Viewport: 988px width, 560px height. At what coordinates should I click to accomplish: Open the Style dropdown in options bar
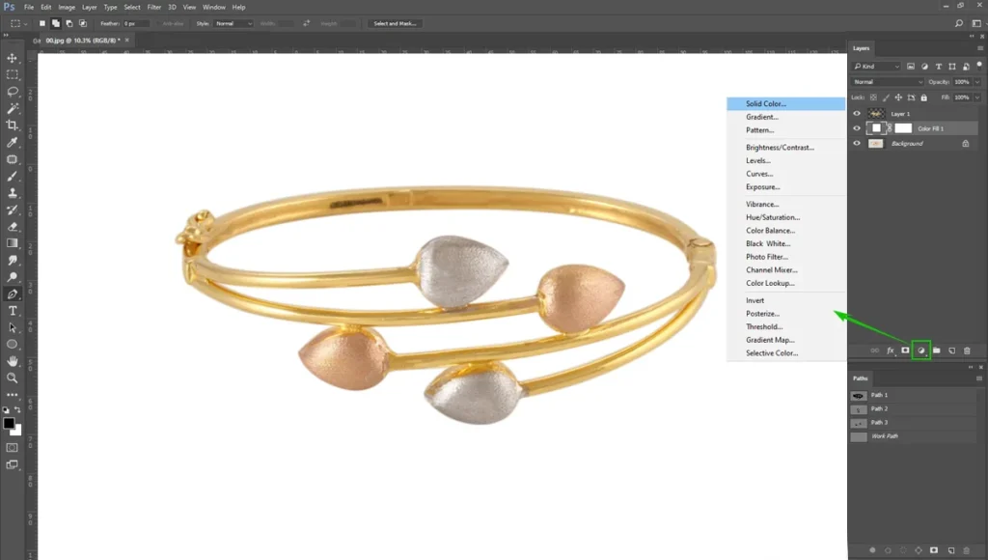[233, 23]
